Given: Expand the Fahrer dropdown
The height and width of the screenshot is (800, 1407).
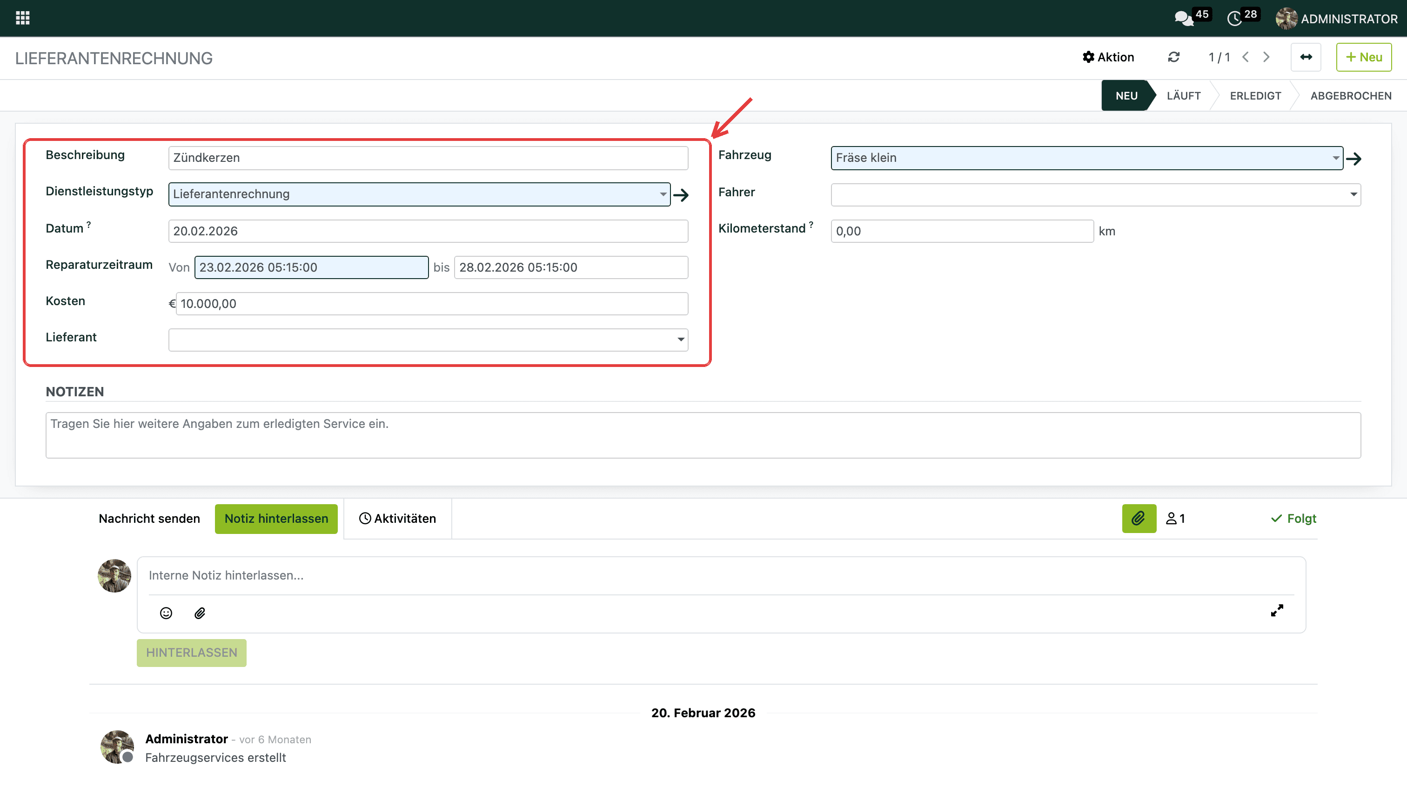Looking at the screenshot, I should point(1353,194).
